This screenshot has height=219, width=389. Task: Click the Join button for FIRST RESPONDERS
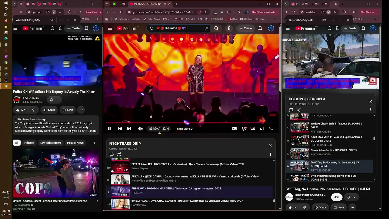pos(337,197)
